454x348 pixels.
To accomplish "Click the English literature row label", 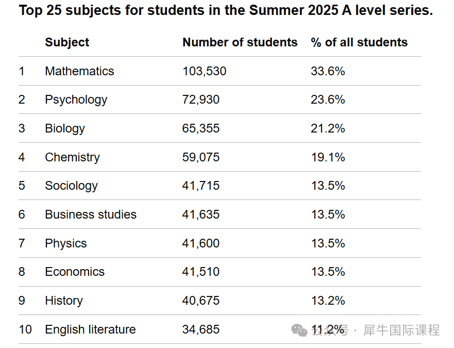I will (x=90, y=329).
